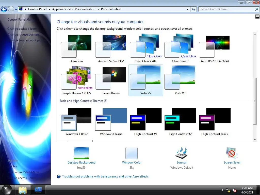Go back with the Back arrow button

[x=4, y=9]
